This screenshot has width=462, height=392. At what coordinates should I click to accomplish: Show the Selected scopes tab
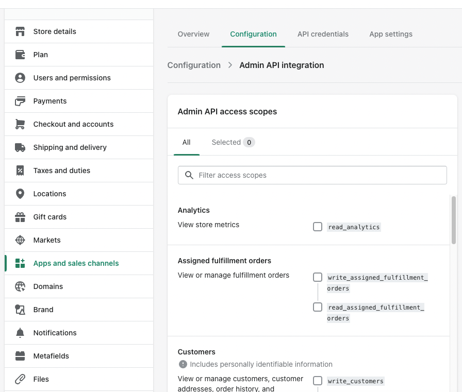click(233, 142)
